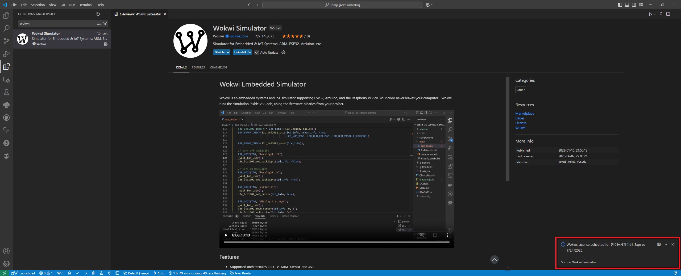Open the GitHub view in activity bar
The width and height of the screenshot is (681, 276).
(x=6, y=118)
